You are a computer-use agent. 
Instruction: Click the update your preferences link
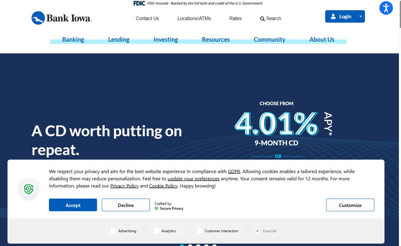[x=193, y=179]
